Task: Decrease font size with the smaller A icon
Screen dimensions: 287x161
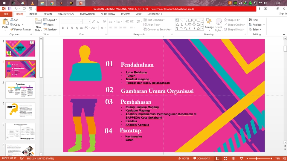Action: (98, 22)
